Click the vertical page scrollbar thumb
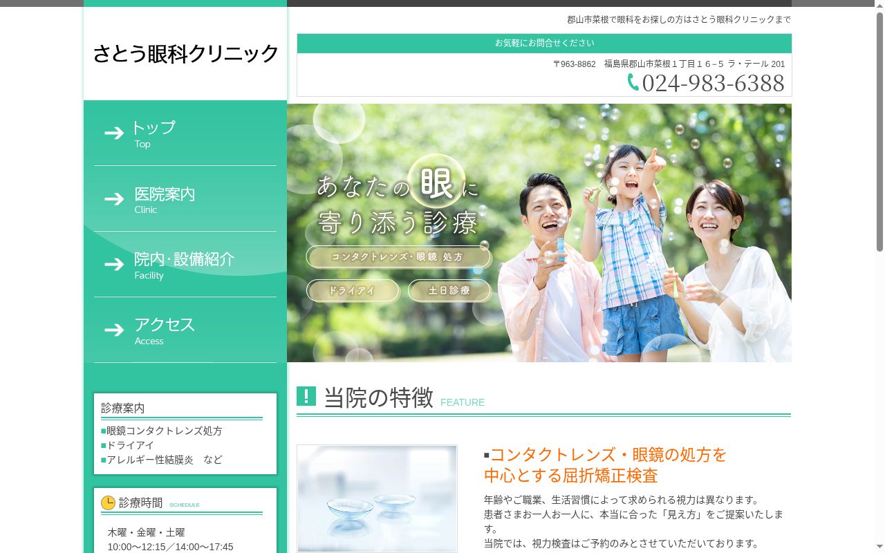 [879, 131]
